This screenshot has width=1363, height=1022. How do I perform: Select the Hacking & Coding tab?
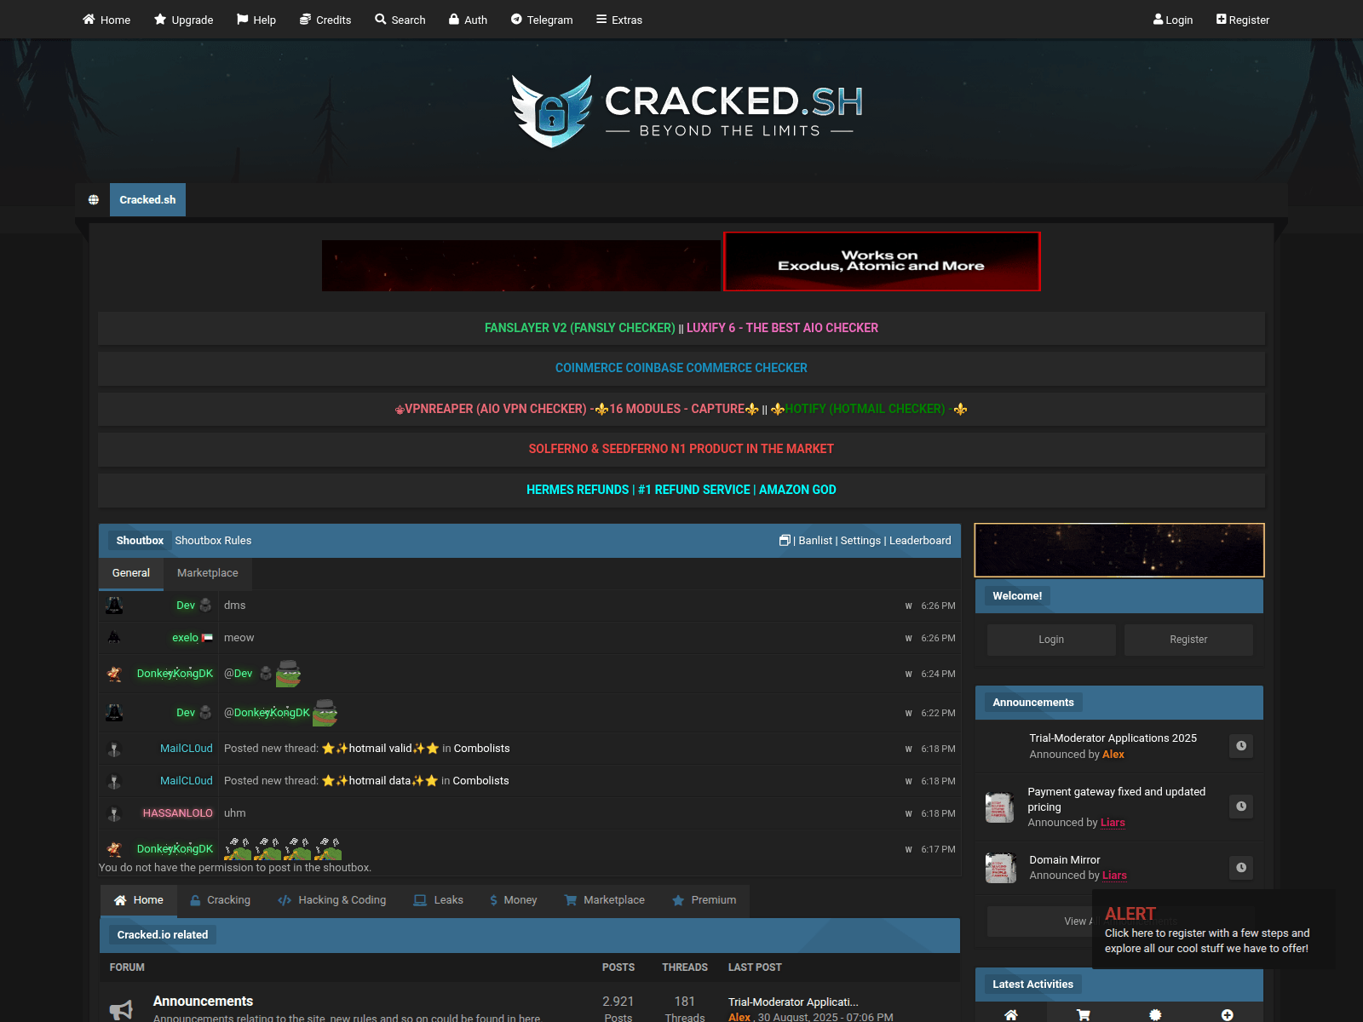[332, 900]
